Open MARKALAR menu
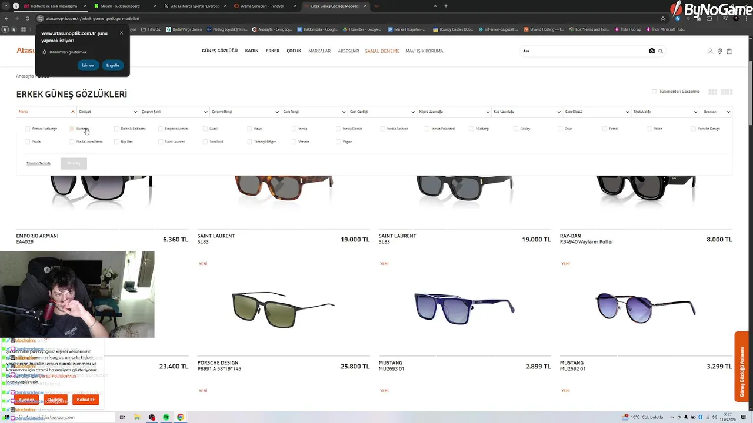The height and width of the screenshot is (423, 753). 319,51
